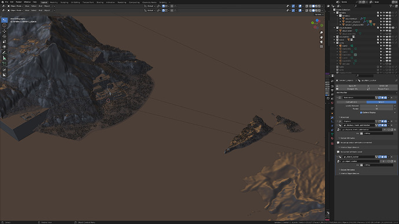399x224 pixels.
Task: Toggle camera view gizmo icon
Action: pyautogui.click(x=321, y=42)
